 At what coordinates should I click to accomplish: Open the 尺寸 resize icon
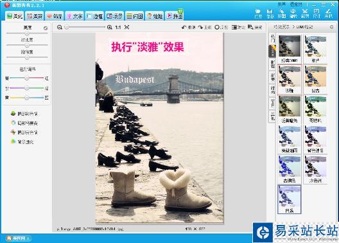317,14
